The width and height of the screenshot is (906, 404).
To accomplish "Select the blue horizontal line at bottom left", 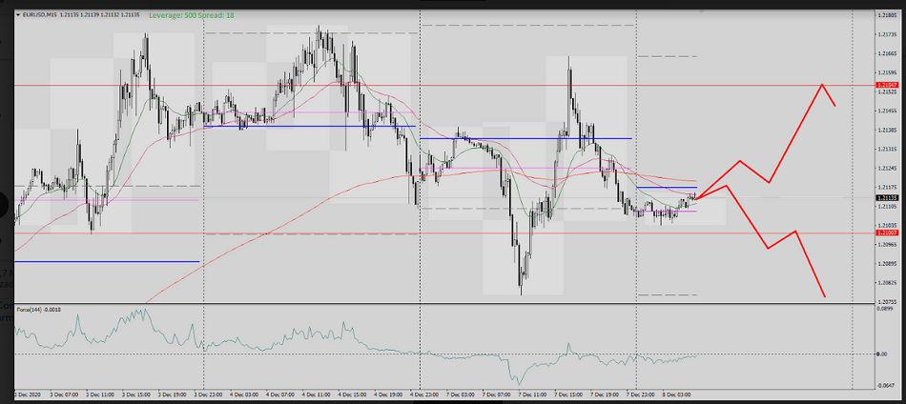I will pyautogui.click(x=105, y=261).
